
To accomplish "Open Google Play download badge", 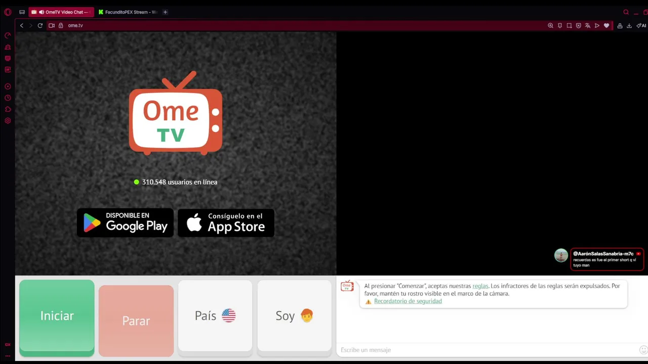I will (x=125, y=222).
